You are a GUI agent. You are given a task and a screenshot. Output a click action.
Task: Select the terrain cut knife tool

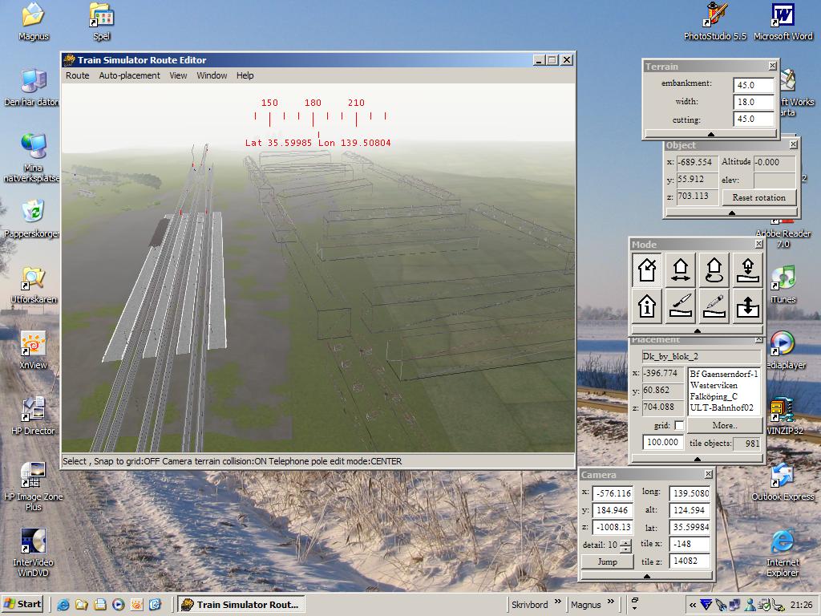click(x=681, y=306)
